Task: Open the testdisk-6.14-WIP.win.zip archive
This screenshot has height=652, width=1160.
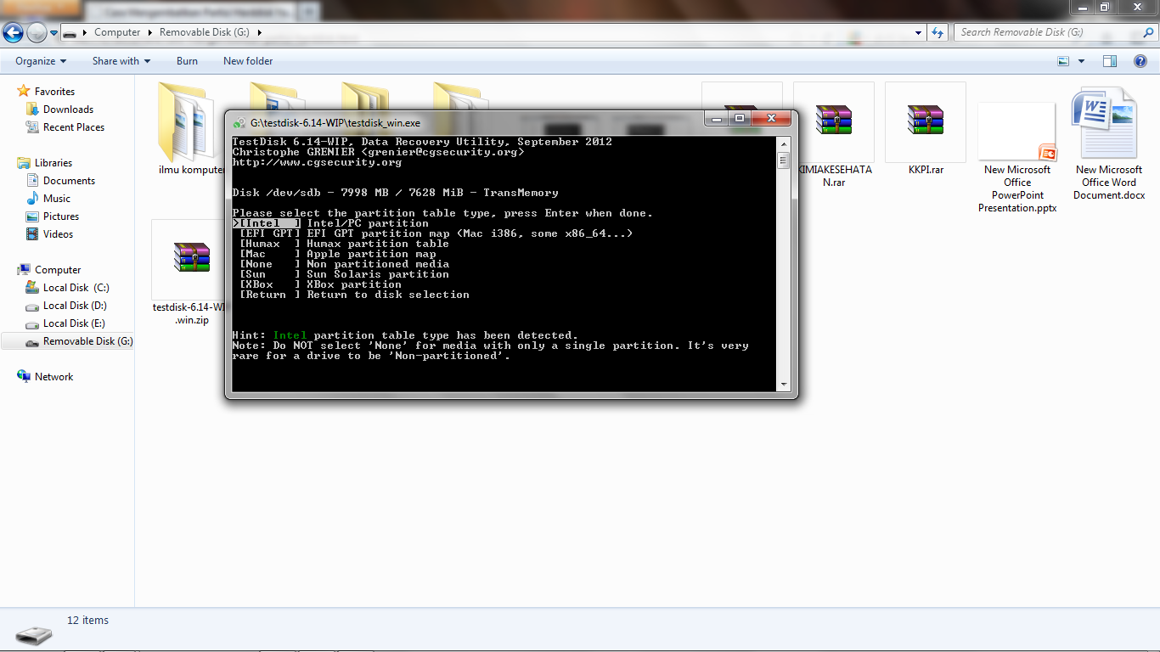Action: (194, 255)
